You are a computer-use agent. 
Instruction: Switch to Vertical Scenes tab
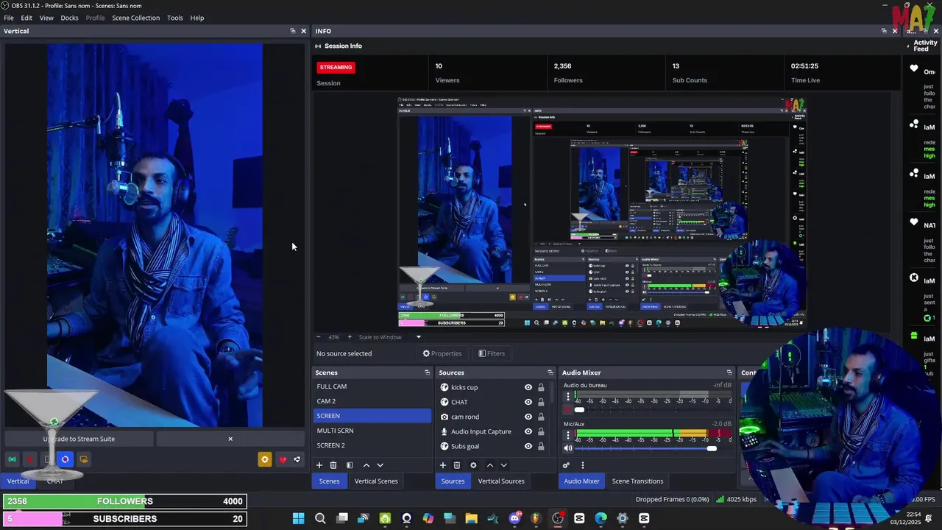[x=376, y=481]
